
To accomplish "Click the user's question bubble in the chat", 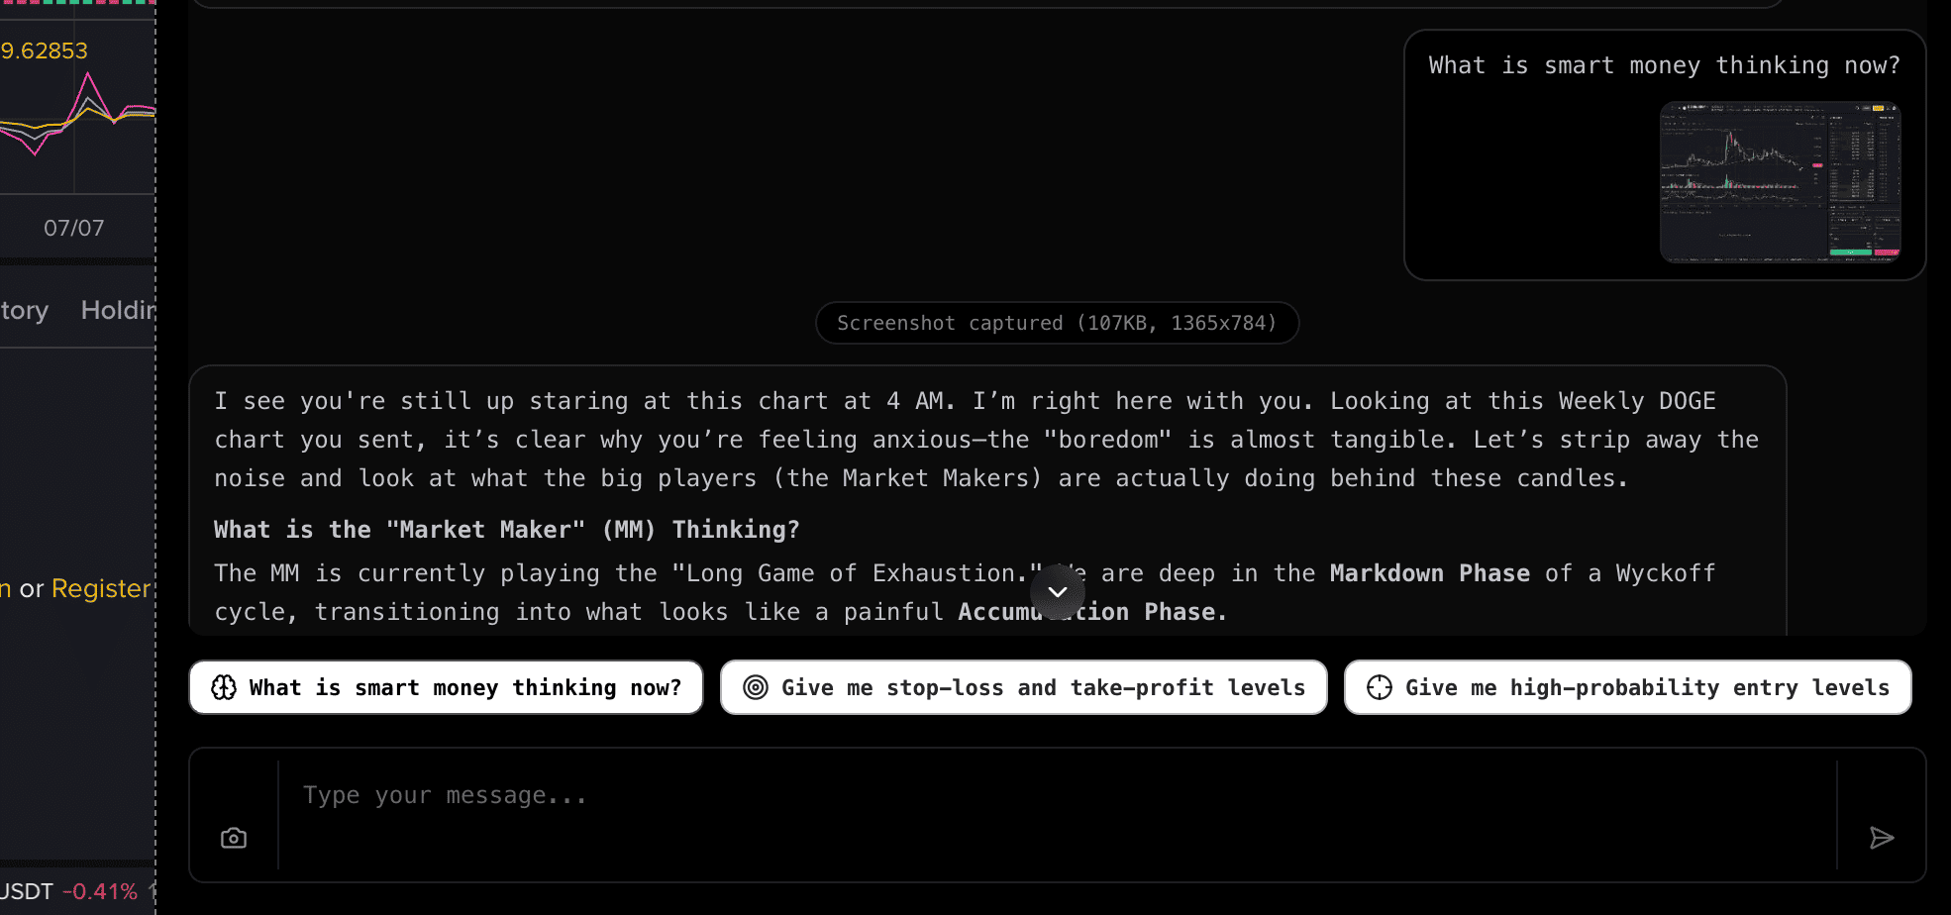I will click(1664, 65).
